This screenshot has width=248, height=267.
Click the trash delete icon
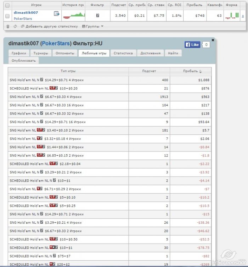tap(8, 26)
